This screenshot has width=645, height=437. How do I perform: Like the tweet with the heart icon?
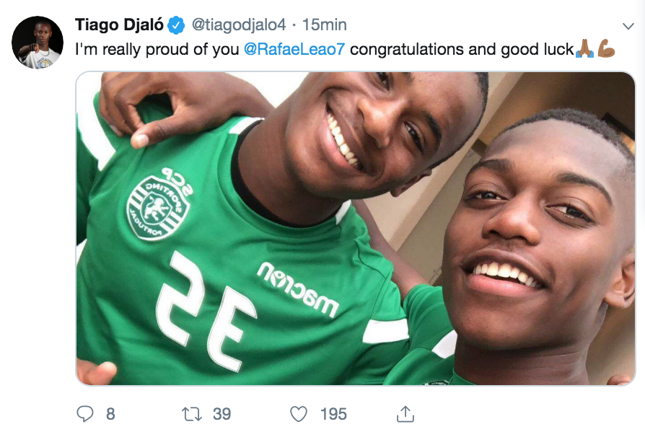[299, 413]
